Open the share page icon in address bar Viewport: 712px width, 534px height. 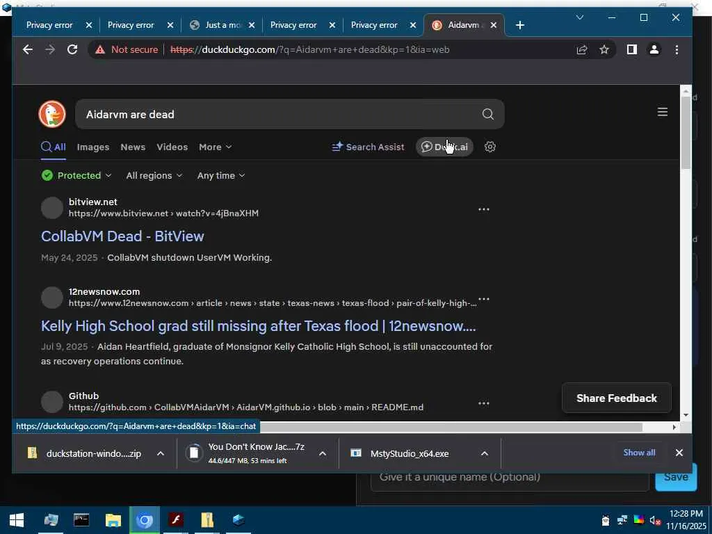pyautogui.click(x=582, y=49)
